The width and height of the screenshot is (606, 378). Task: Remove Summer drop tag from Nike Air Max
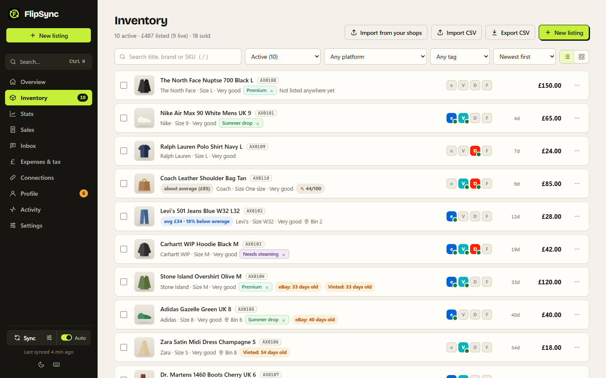tap(258, 123)
